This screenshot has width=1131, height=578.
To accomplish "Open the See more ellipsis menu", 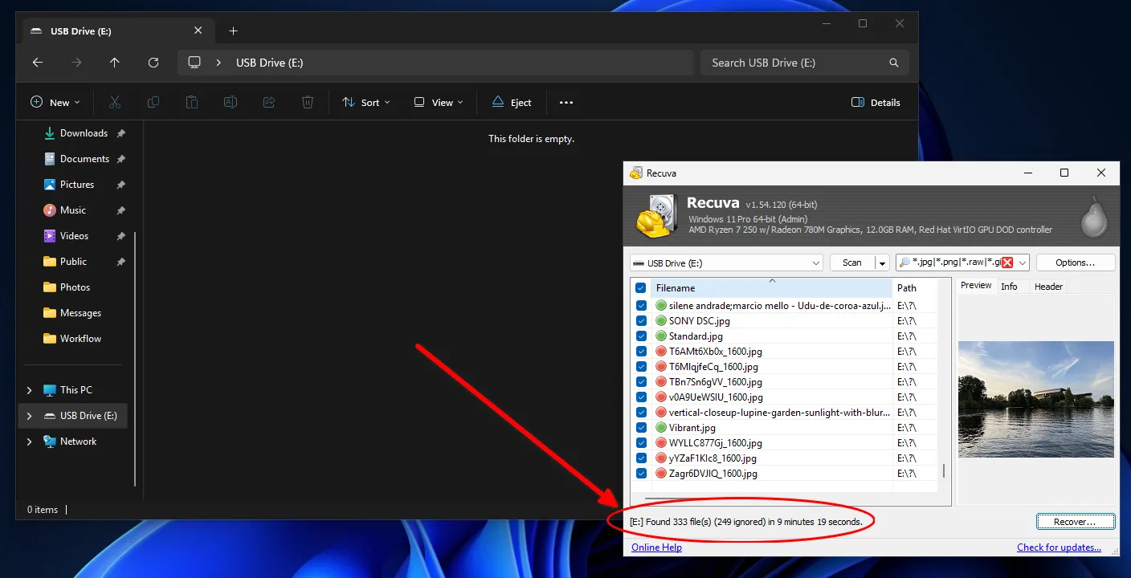I will [x=566, y=103].
